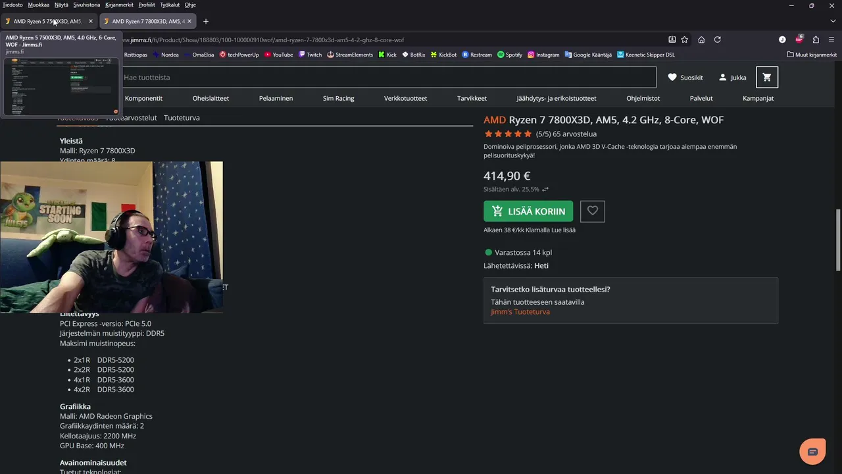The width and height of the screenshot is (842, 474).
Task: Click the Hae tuotteista search field
Action: click(x=388, y=77)
